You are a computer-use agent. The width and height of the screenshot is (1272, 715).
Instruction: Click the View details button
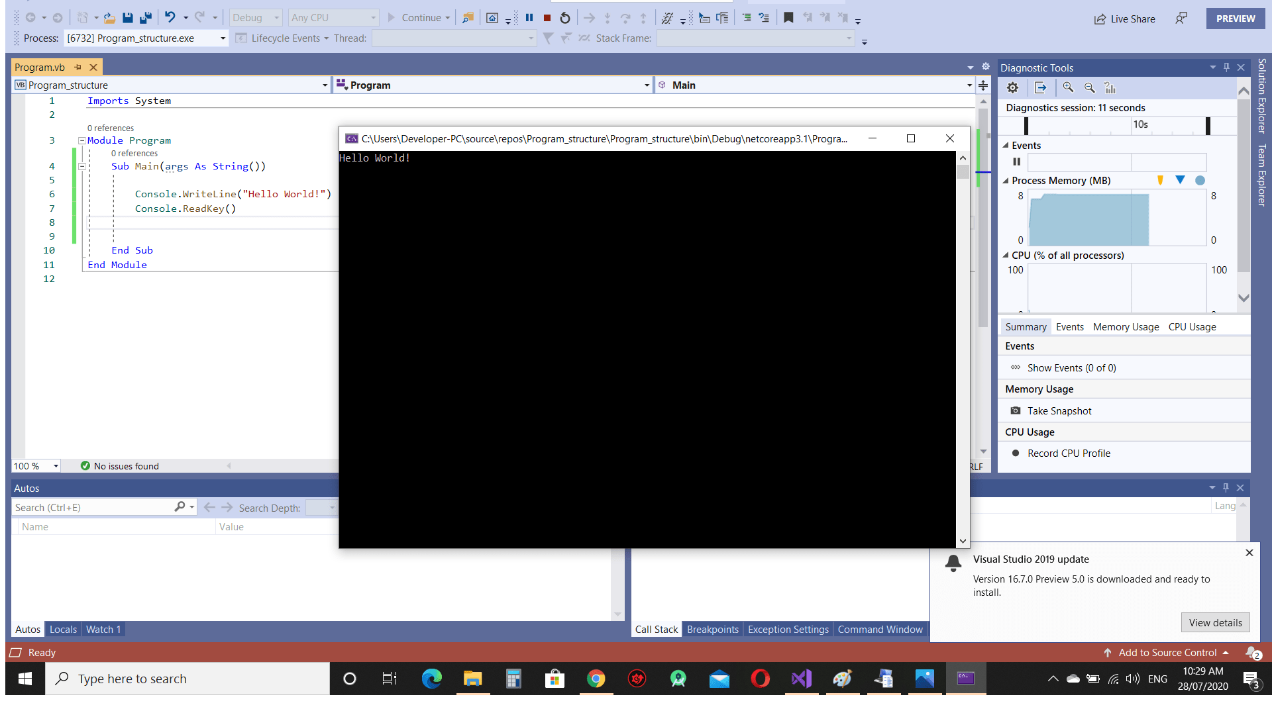(1215, 623)
